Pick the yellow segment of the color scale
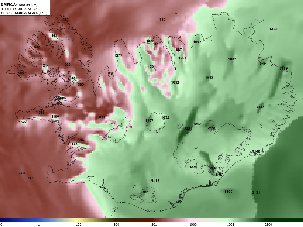This screenshot has width=303, height=227. [76, 220]
